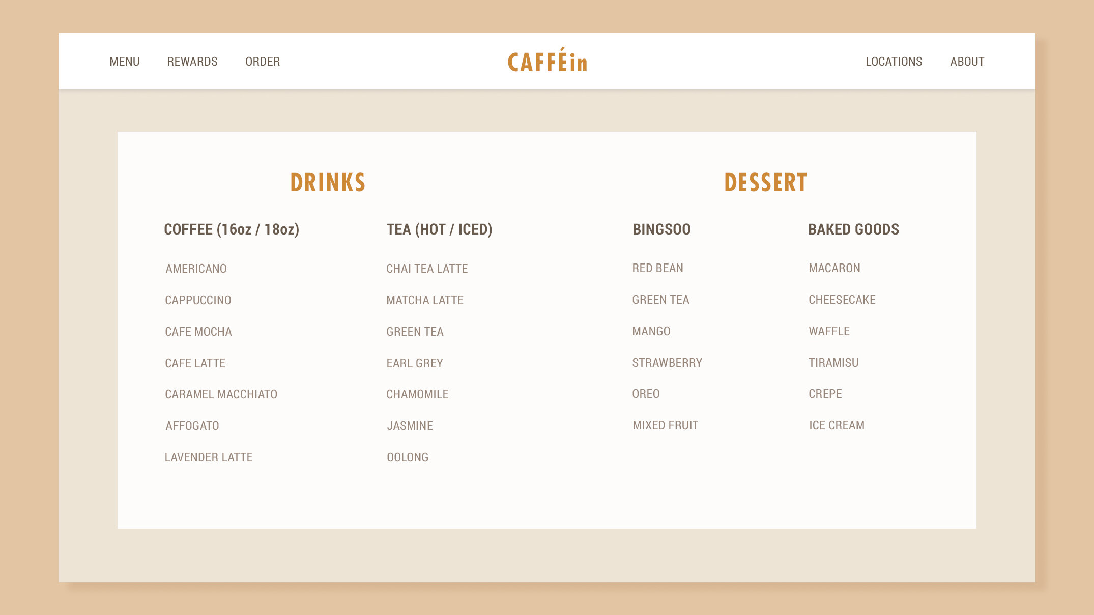Image resolution: width=1094 pixels, height=615 pixels.
Task: Select MATCHA LATTE item
Action: 425,300
